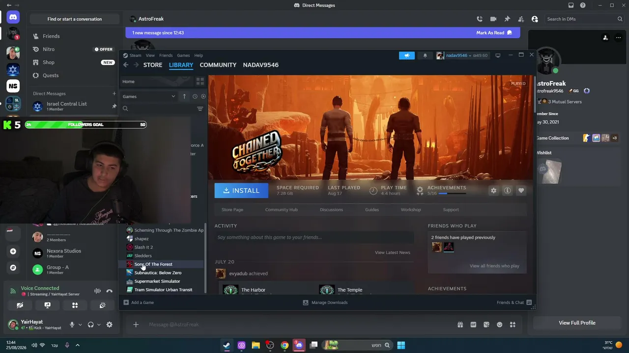Open Chained Together Store Page link

232,210
